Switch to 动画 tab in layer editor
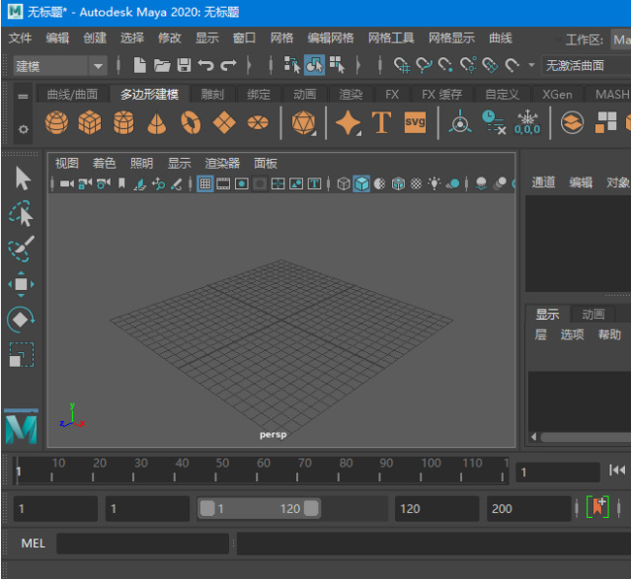Image resolution: width=631 pixels, height=579 pixels. [593, 314]
